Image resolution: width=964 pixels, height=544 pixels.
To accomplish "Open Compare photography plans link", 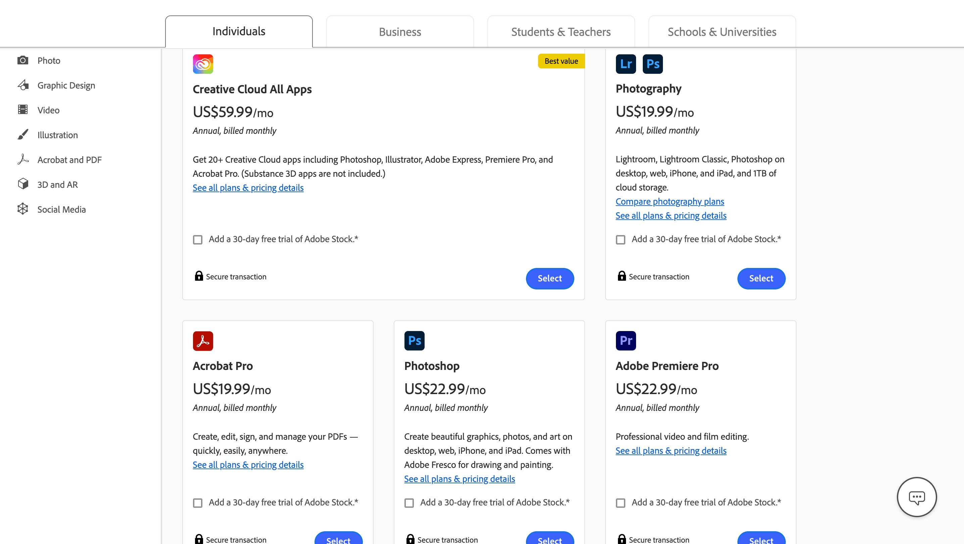I will (670, 201).
